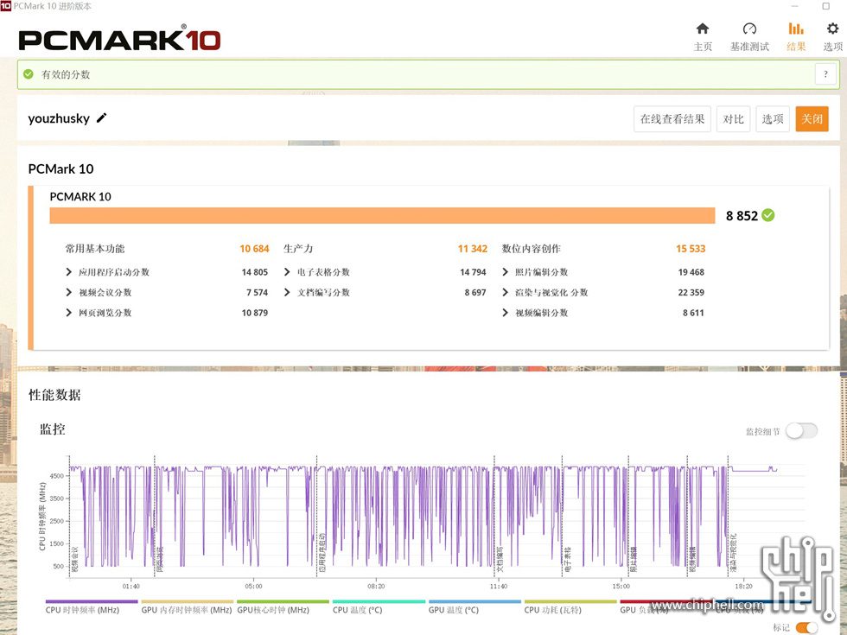Click the 常用基本功能 score 10 684

(254, 249)
